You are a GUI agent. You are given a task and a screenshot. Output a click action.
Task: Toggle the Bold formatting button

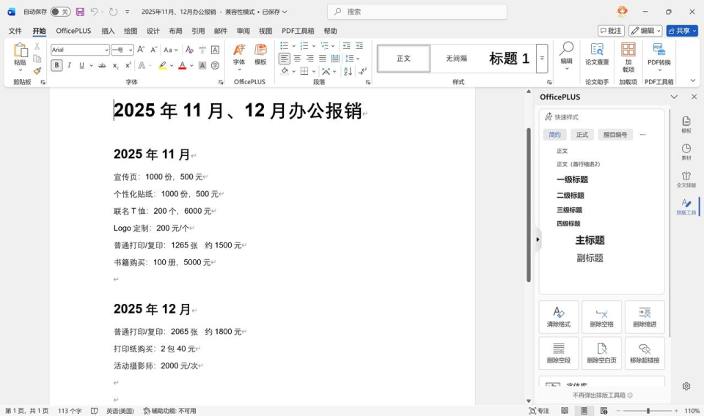pos(56,65)
